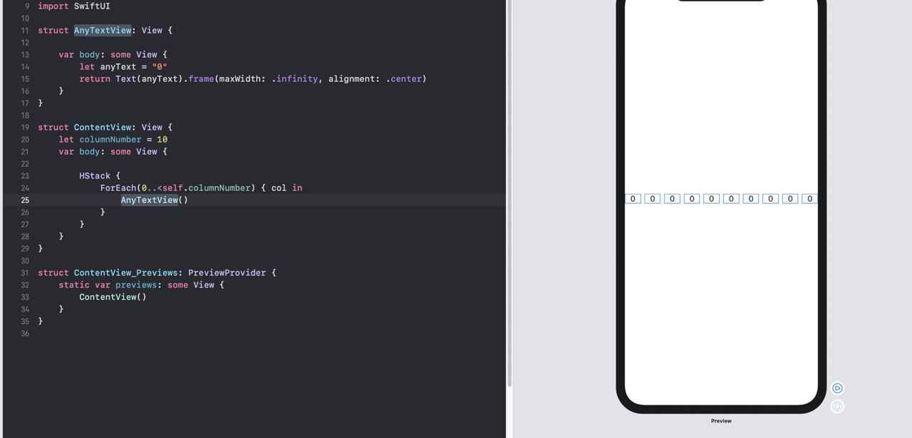Click ContentView() on line 33

click(x=113, y=296)
